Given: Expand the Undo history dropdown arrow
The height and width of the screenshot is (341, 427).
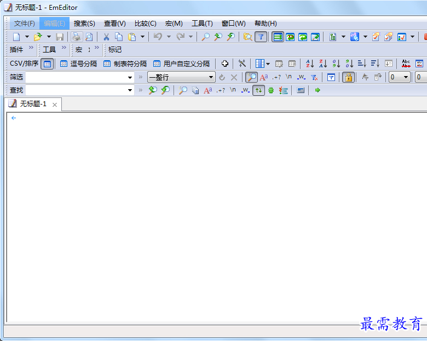Looking at the screenshot, I should pos(169,37).
